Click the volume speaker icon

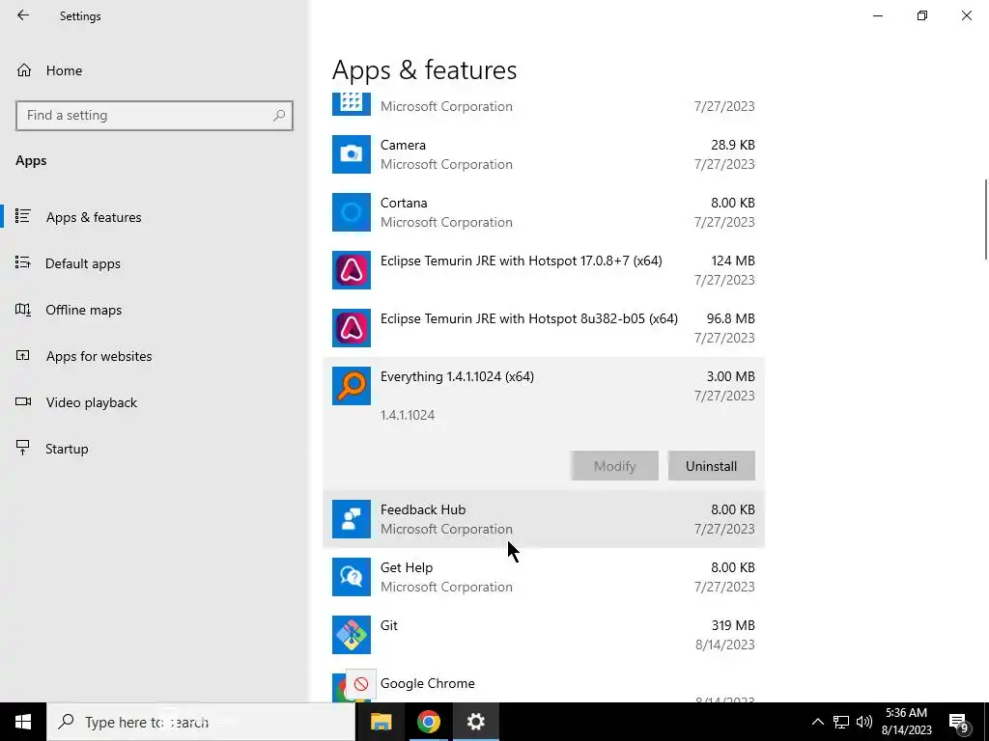coord(864,722)
